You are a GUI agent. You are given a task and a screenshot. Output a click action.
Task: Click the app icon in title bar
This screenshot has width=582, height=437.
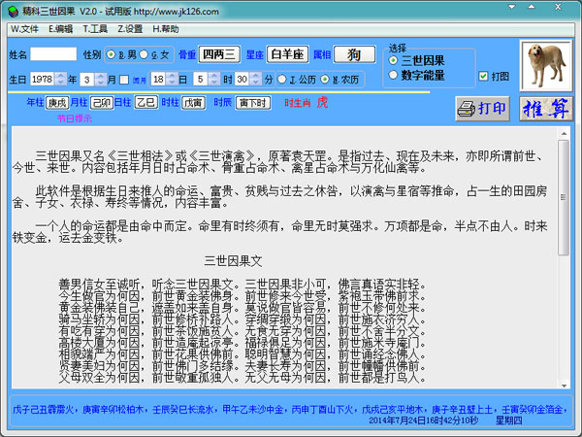point(11,9)
